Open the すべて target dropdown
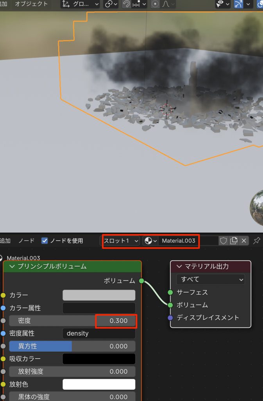This screenshot has height=401, width=263. click(x=210, y=279)
